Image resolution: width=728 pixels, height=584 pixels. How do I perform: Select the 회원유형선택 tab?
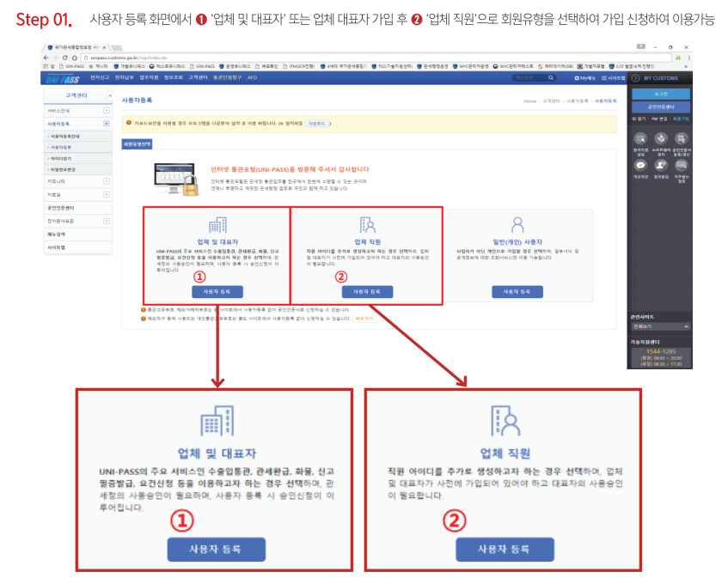coord(138,144)
